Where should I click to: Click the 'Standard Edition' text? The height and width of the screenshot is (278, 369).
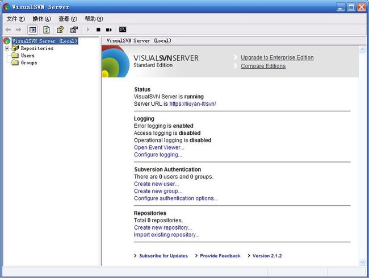[x=153, y=65]
